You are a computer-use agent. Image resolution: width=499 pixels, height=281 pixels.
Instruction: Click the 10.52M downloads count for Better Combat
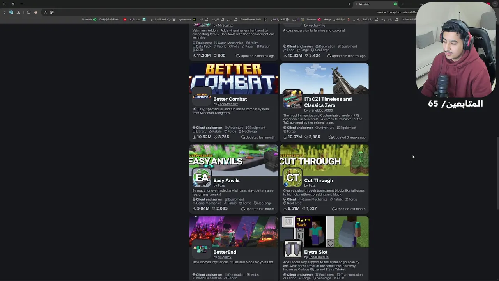(202, 137)
